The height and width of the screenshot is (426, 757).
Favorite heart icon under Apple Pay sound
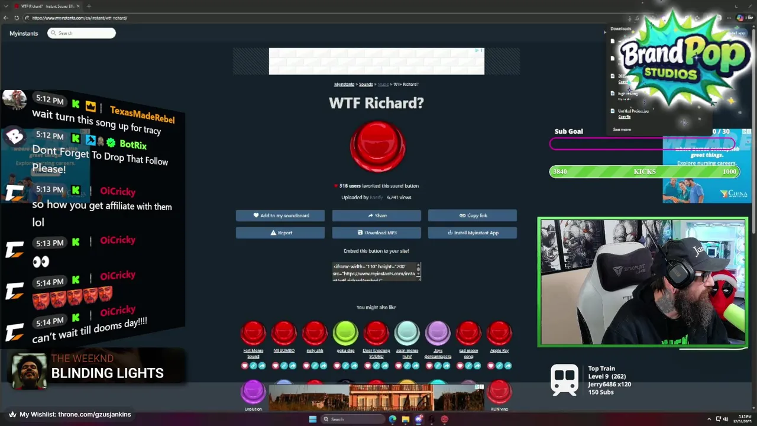click(491, 366)
